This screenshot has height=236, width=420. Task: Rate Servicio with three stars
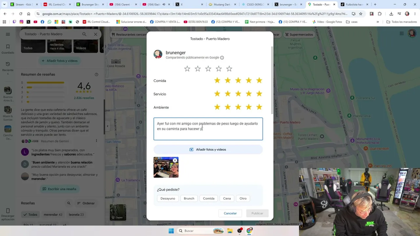point(238,94)
